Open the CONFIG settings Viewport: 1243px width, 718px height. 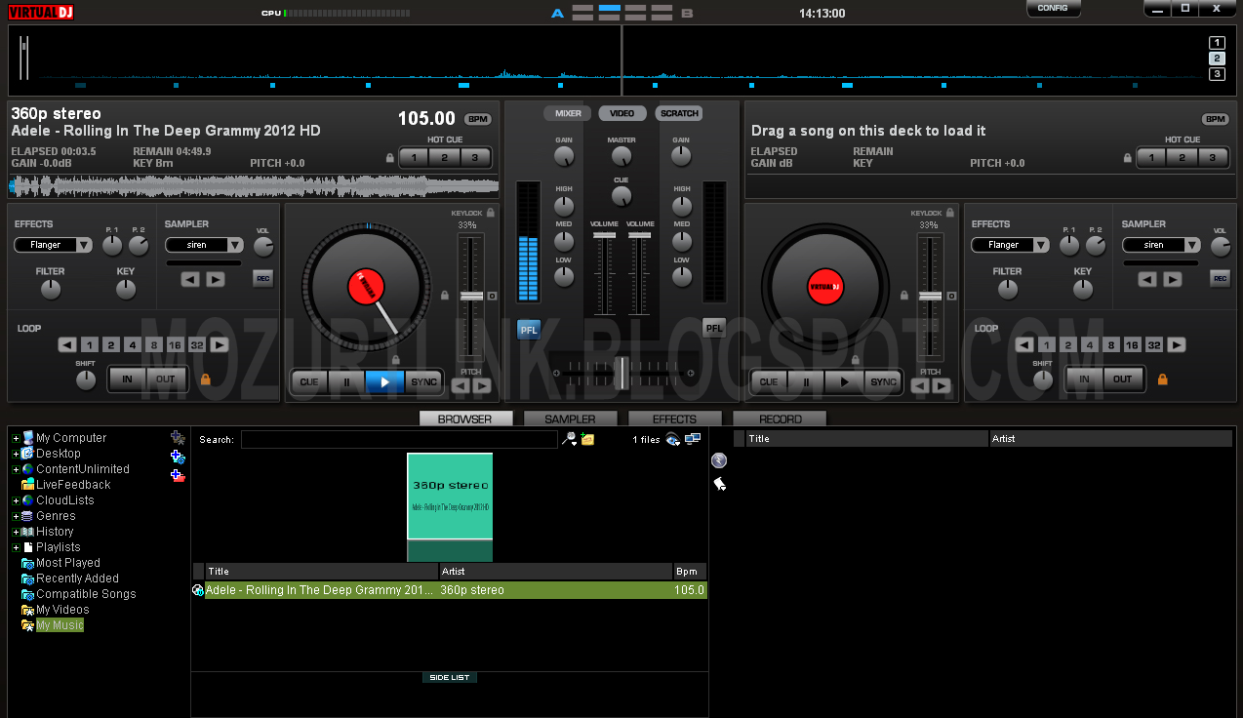point(1053,8)
